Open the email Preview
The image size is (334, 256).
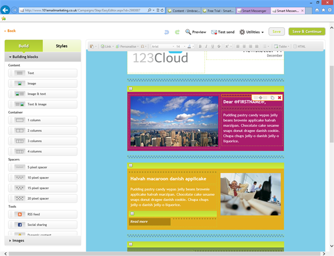pos(195,32)
